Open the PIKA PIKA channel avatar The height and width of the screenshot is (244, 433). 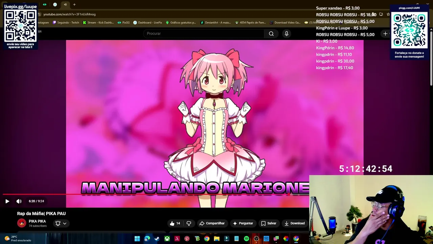22,223
